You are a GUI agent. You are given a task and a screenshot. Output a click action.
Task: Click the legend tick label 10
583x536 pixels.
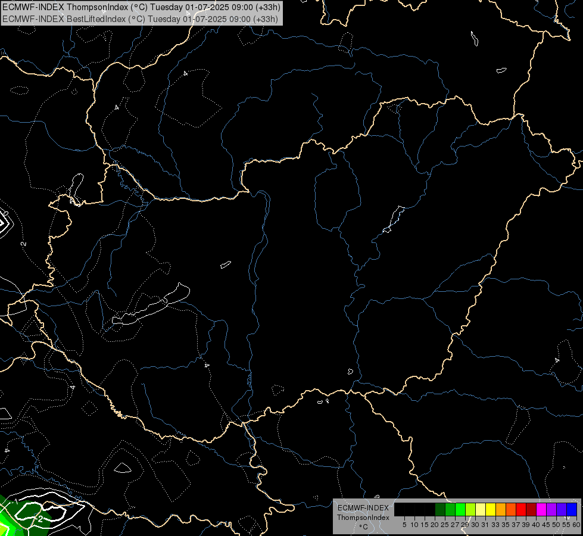[414, 525]
